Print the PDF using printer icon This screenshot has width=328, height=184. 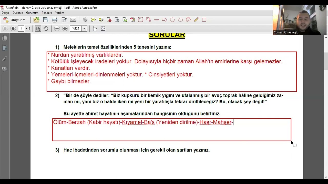55,20
